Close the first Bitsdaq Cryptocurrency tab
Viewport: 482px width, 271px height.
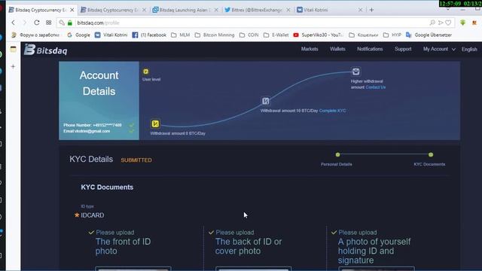coord(72,10)
